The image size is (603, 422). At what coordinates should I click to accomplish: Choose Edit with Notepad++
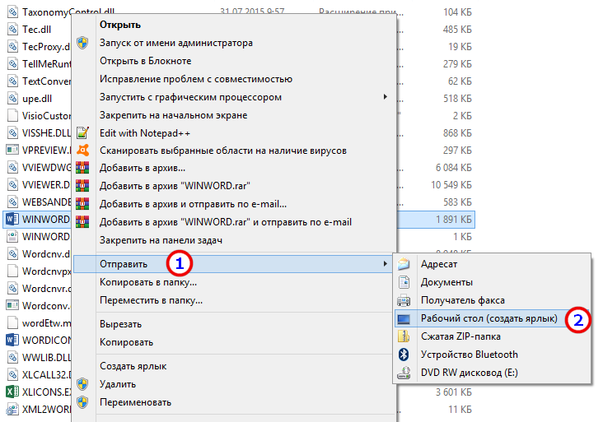tap(145, 133)
